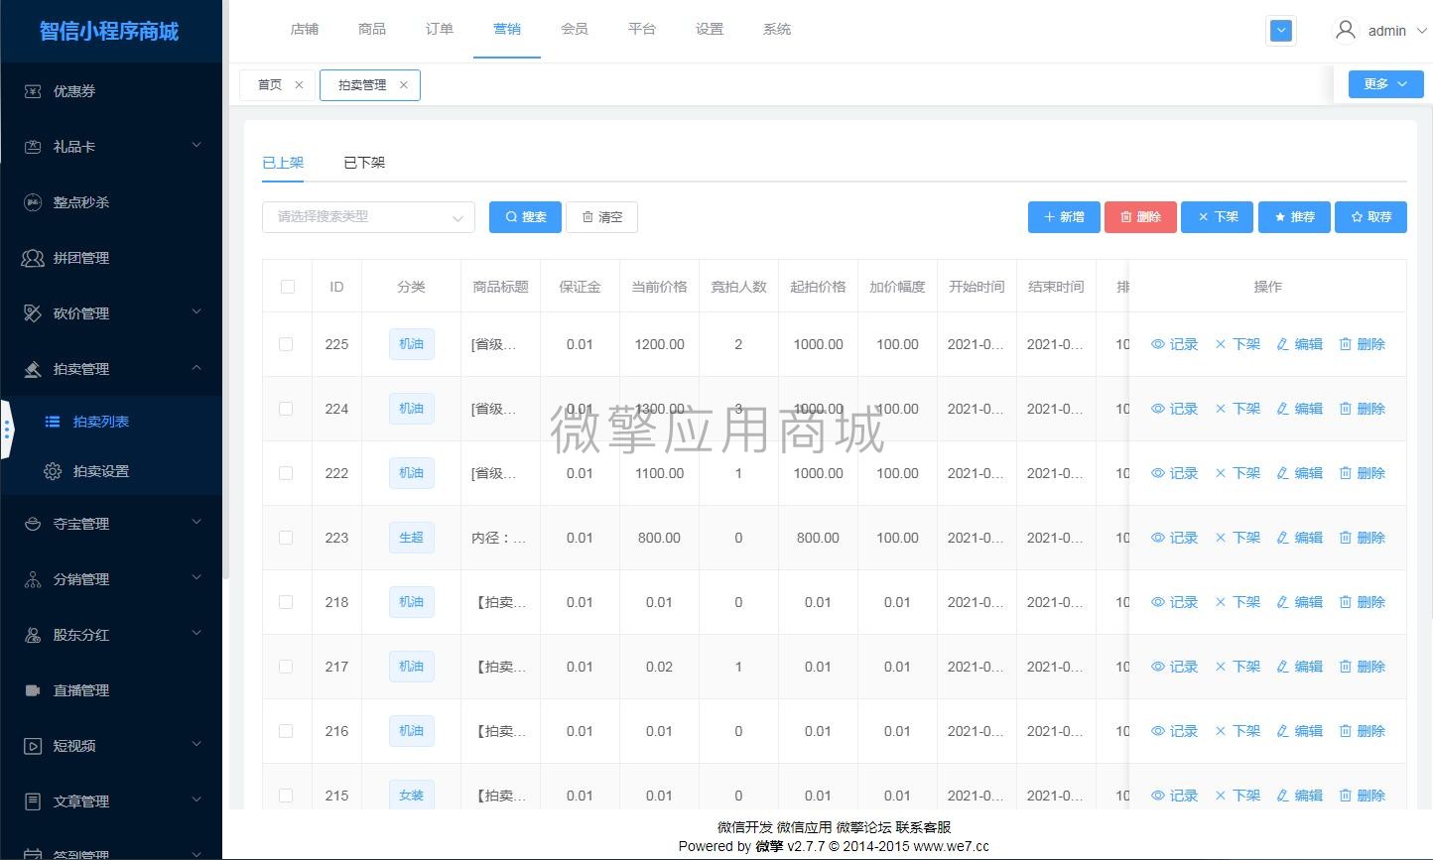Check the row checkbox for ID 218
Viewport: 1433px width, 860px height.
(x=286, y=602)
